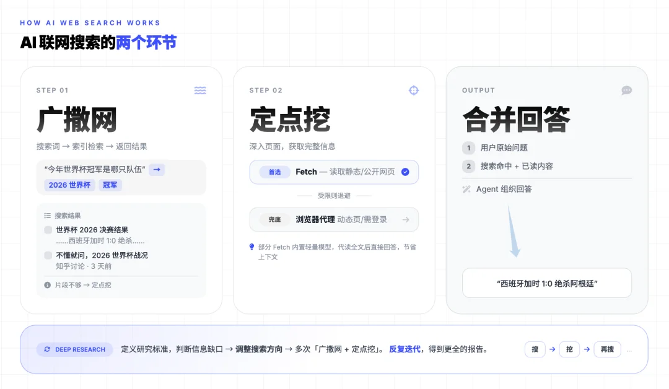669x389 pixels.
Task: Click the OUTPUT label
Action: (478, 90)
